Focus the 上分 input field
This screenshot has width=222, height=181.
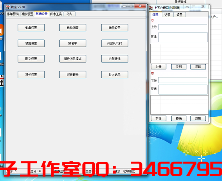(183, 27)
